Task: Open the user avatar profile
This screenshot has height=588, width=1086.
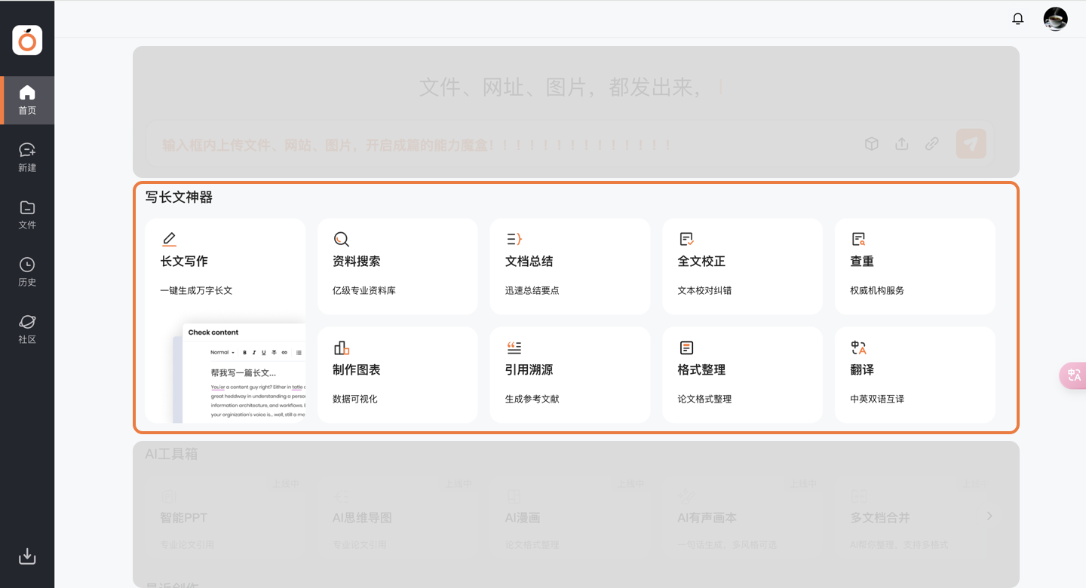Action: 1055,19
